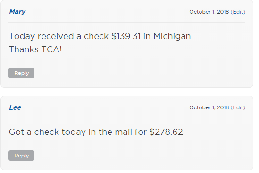Click the word Michigan in Mary's comment
This screenshot has height=173, width=259.
(x=172, y=36)
